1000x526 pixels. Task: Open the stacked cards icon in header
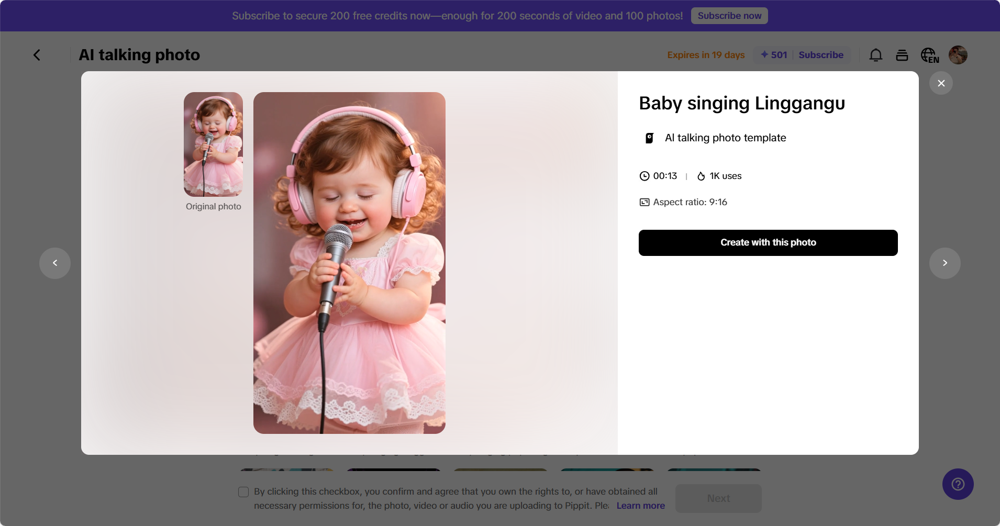pyautogui.click(x=902, y=55)
